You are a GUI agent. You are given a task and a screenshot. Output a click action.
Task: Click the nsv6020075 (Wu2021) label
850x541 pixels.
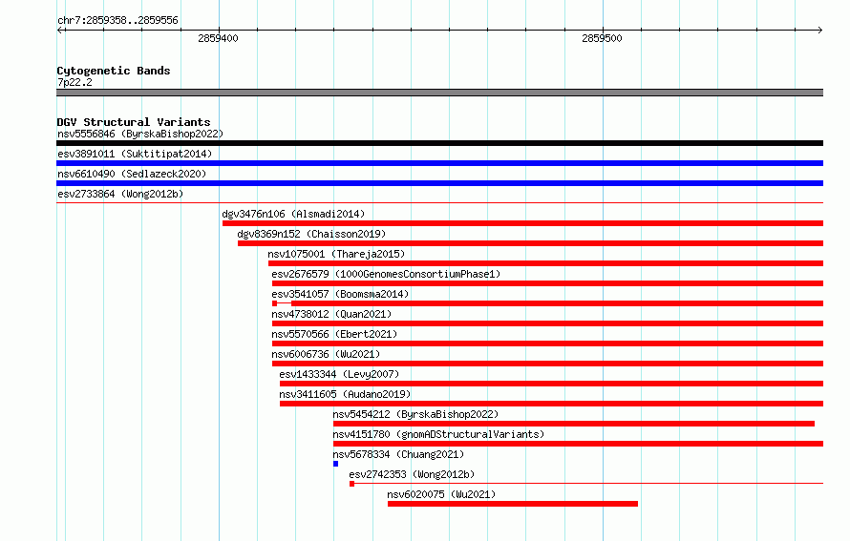(x=441, y=494)
